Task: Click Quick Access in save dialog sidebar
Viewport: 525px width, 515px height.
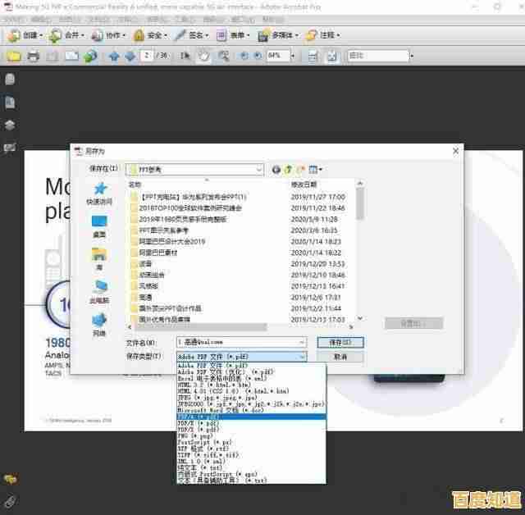Action: pos(99,194)
